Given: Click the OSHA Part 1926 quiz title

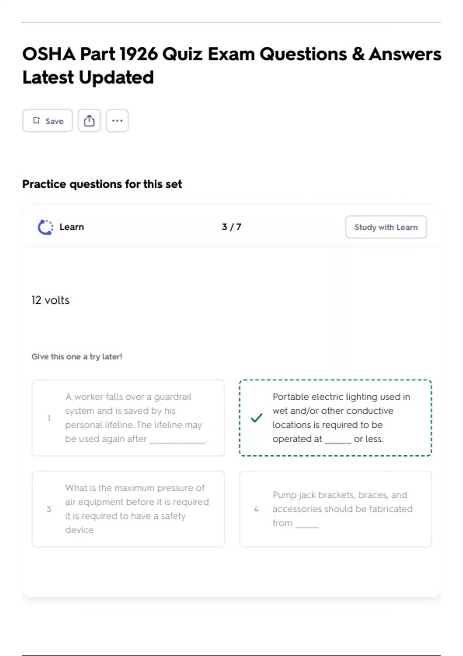Looking at the screenshot, I should tap(231, 65).
